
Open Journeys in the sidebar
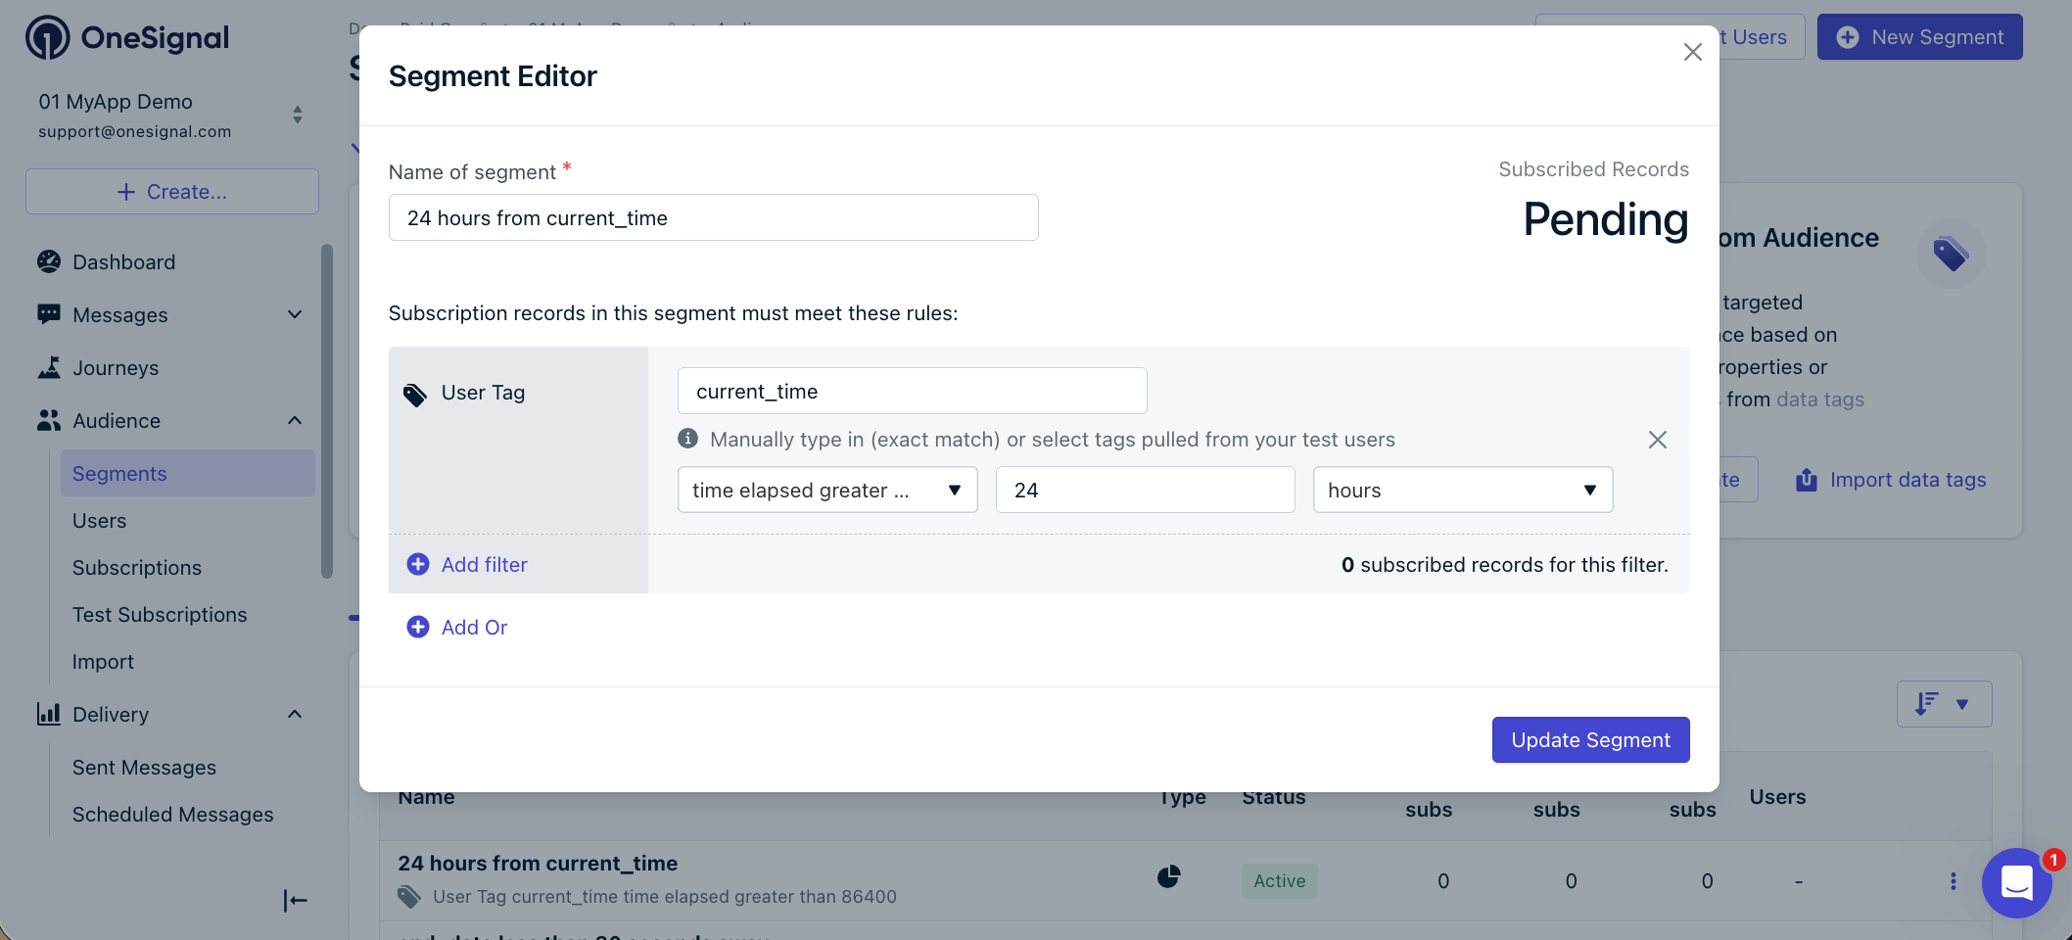pos(115,368)
